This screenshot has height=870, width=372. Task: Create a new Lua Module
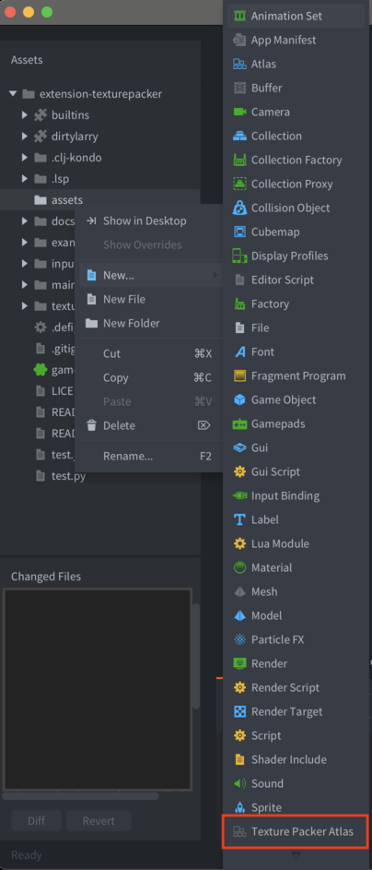297,543
